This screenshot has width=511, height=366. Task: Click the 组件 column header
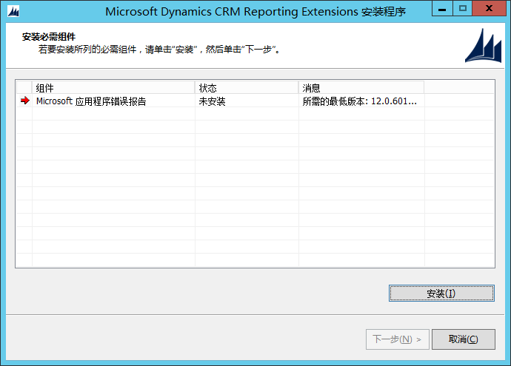point(113,87)
